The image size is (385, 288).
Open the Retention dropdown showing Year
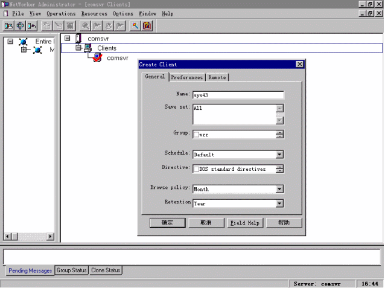[x=279, y=203]
